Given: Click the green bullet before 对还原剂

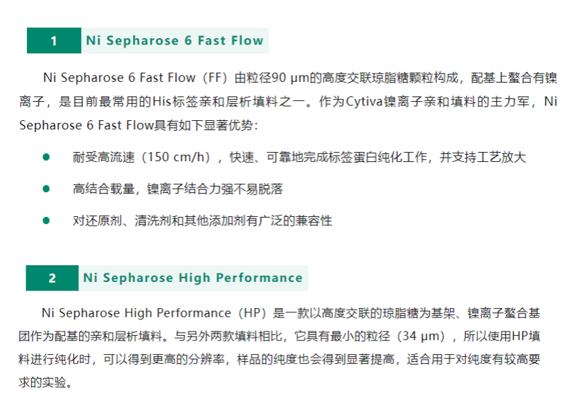Looking at the screenshot, I should 47,220.
